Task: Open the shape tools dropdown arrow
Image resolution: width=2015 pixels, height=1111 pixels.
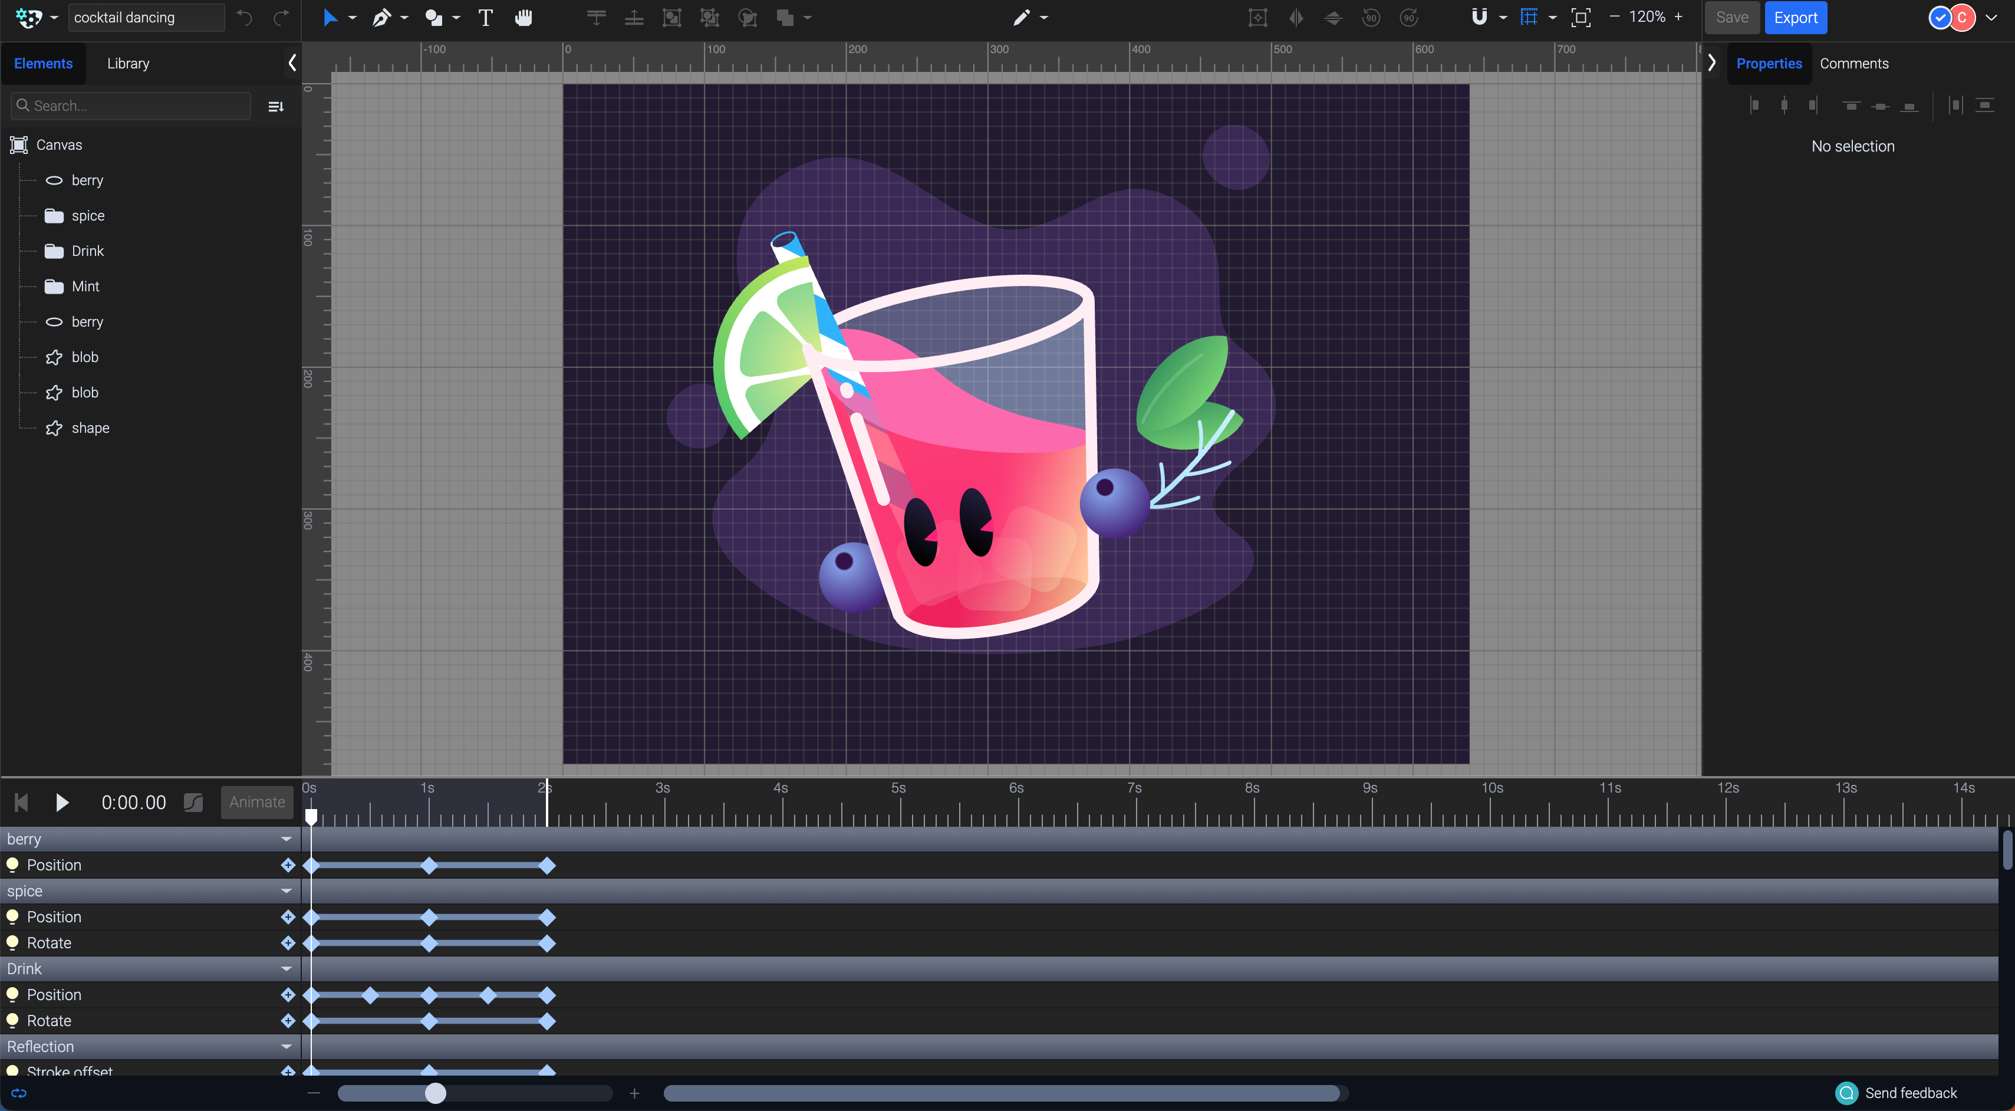Action: [x=456, y=17]
